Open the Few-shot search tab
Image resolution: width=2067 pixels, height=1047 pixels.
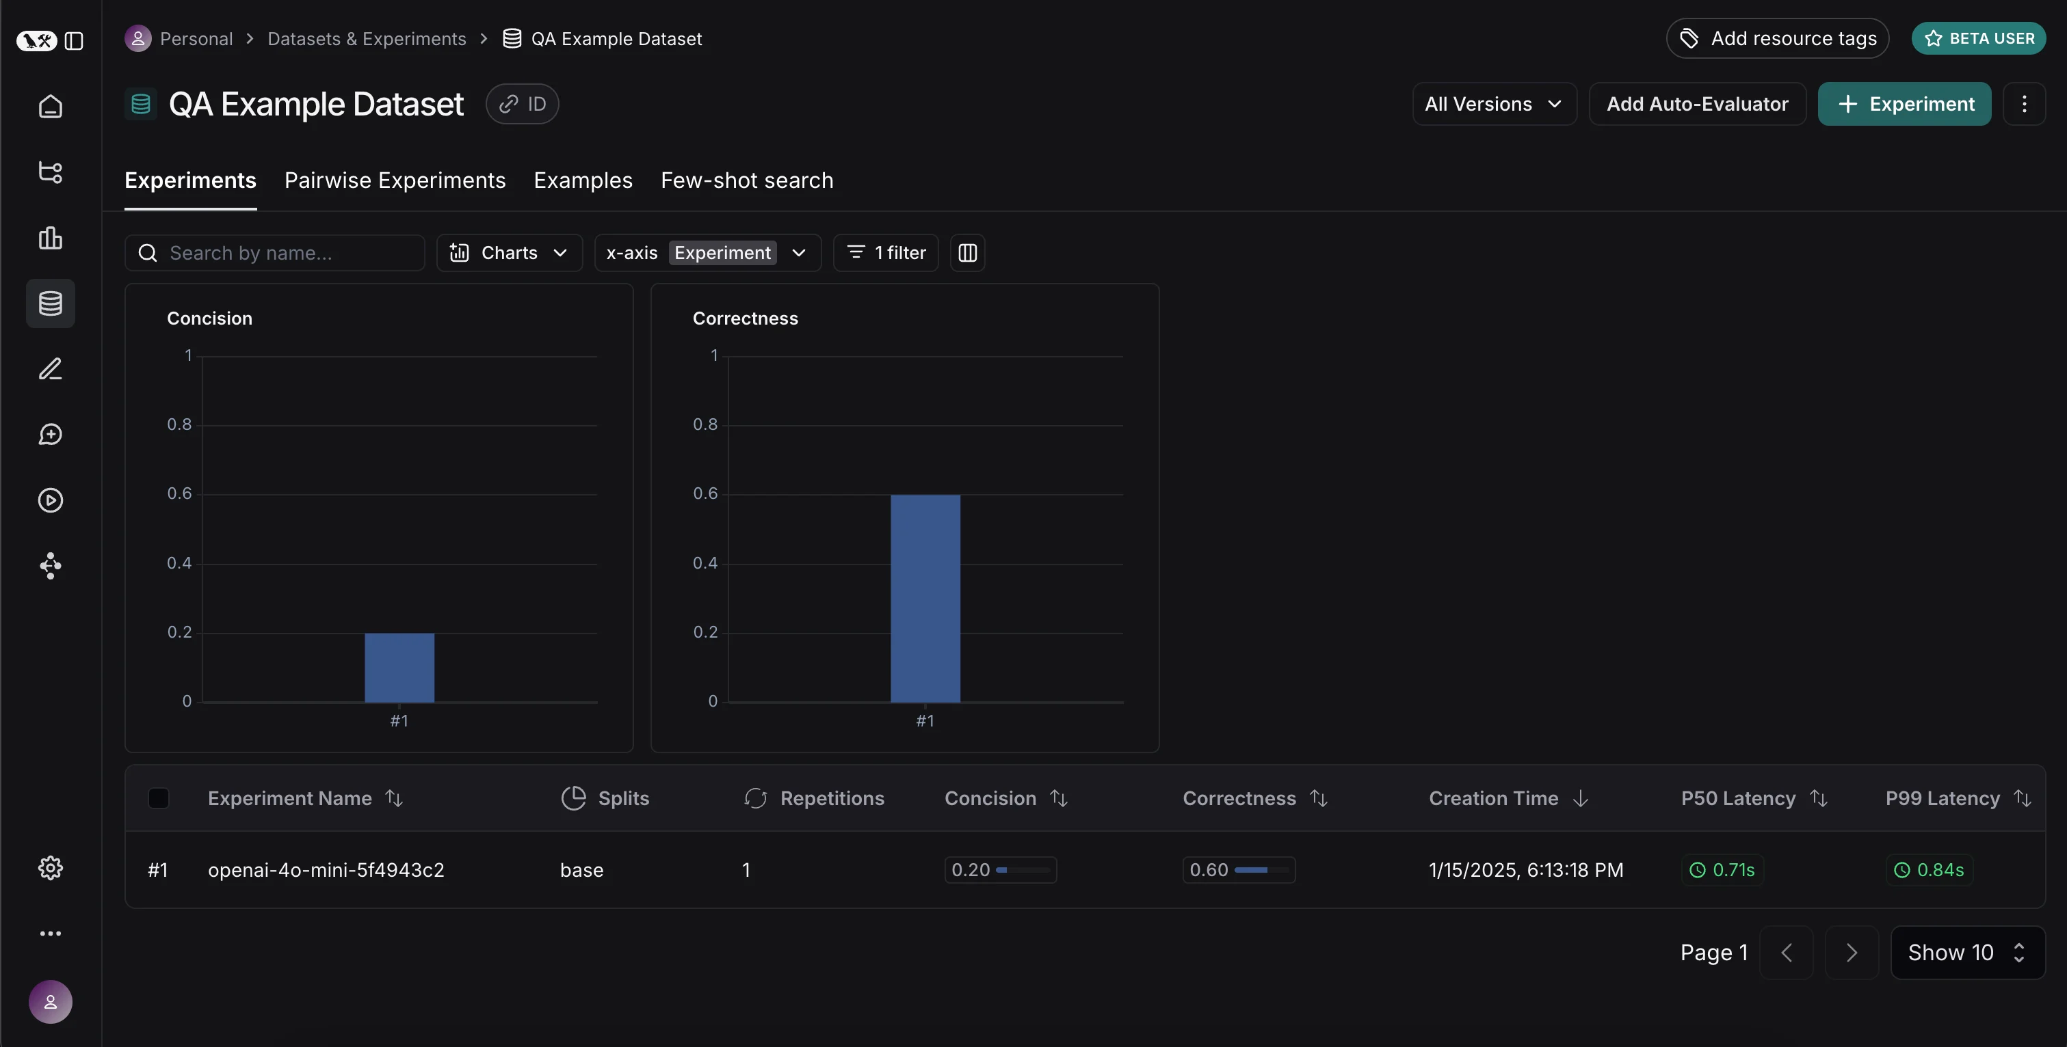[747, 180]
